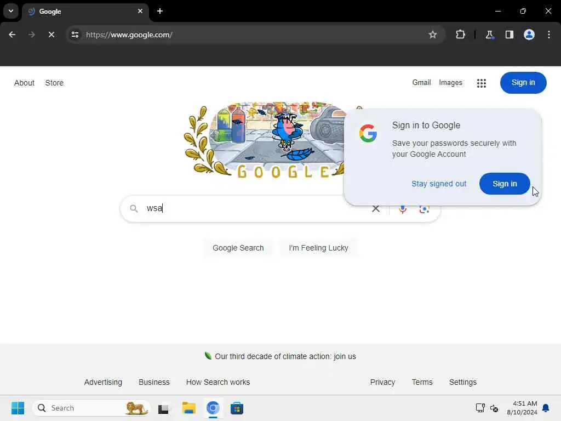Image resolution: width=561 pixels, height=421 pixels.
Task: Open the Gmail link
Action: tap(421, 82)
